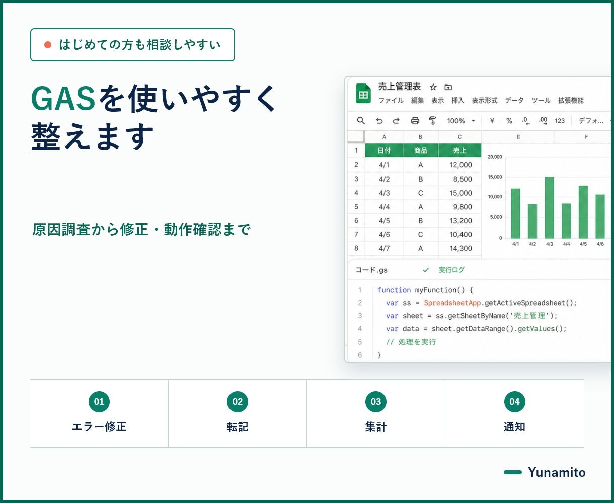The image size is (614, 503).
Task: Select the column C header
Action: [459, 137]
